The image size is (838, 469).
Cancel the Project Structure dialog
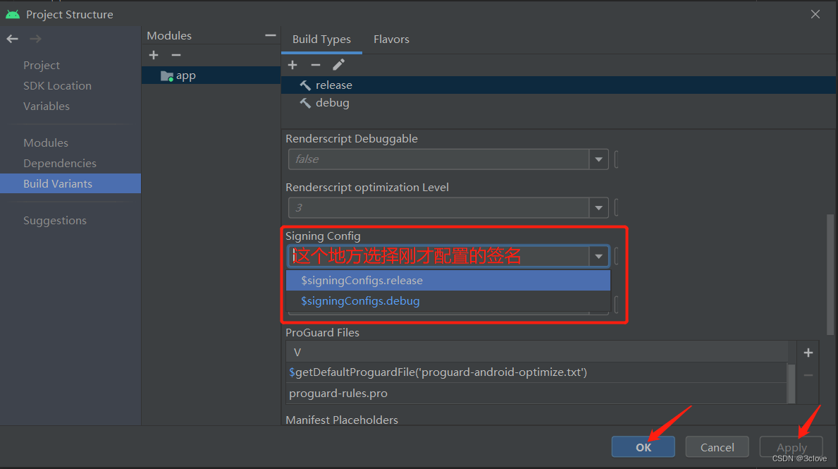(717, 446)
